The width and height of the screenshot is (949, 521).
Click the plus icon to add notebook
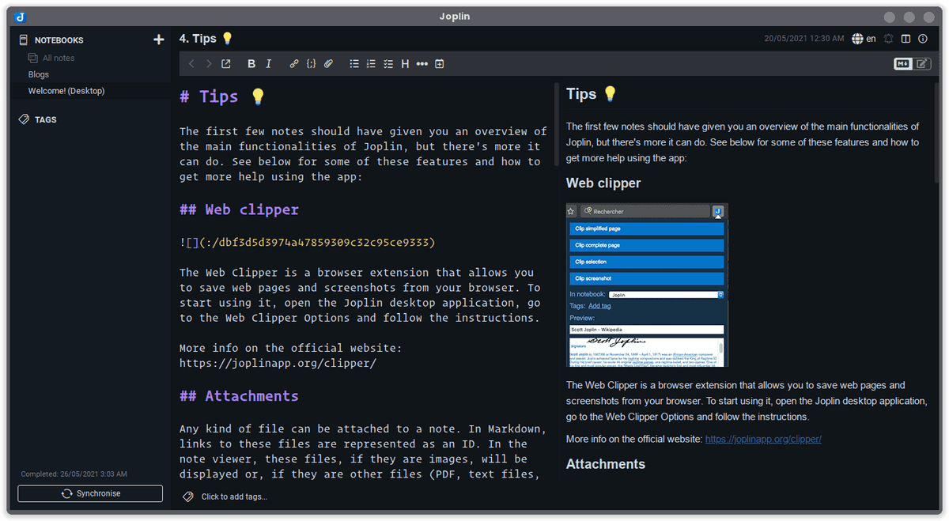pos(158,40)
